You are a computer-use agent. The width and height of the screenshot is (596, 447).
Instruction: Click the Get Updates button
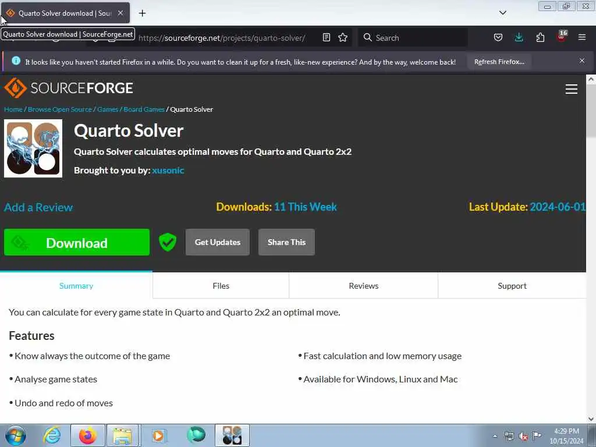tap(218, 242)
